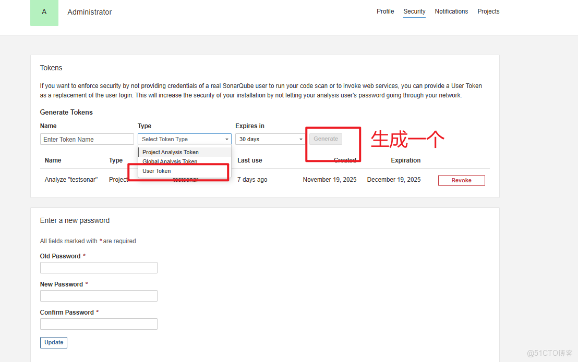Click the Administrator avatar icon
Viewport: 578px width, 362px height.
[44, 13]
